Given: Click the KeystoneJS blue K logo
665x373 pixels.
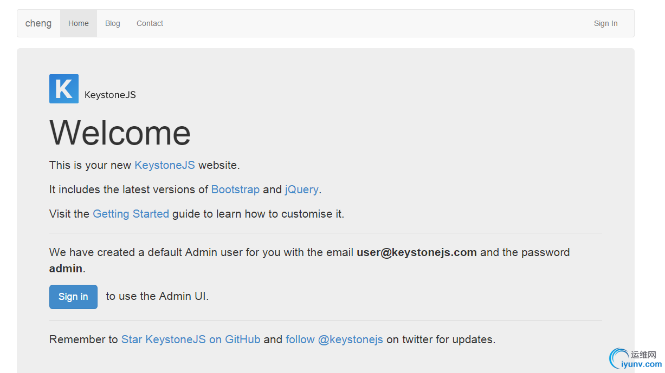Looking at the screenshot, I should (64, 89).
